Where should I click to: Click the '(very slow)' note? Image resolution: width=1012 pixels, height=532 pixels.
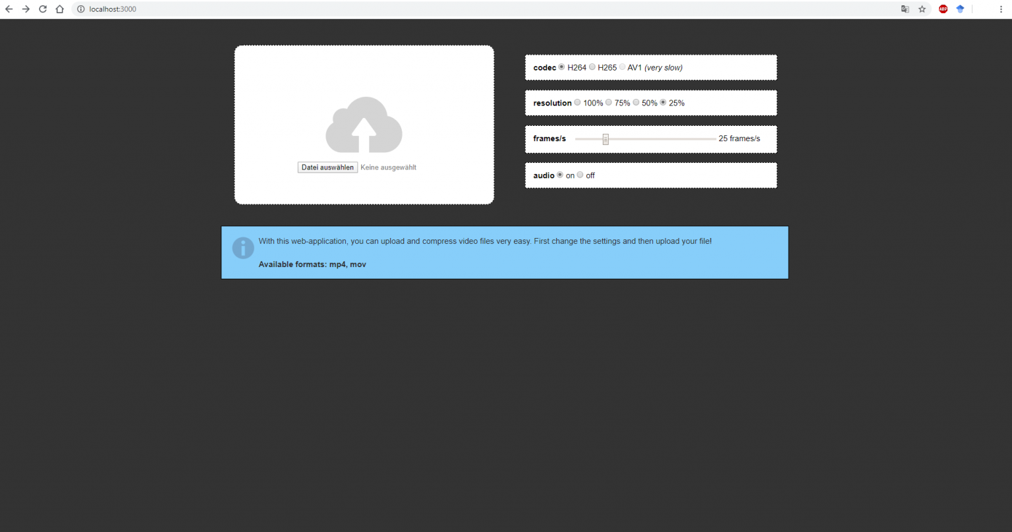(663, 68)
